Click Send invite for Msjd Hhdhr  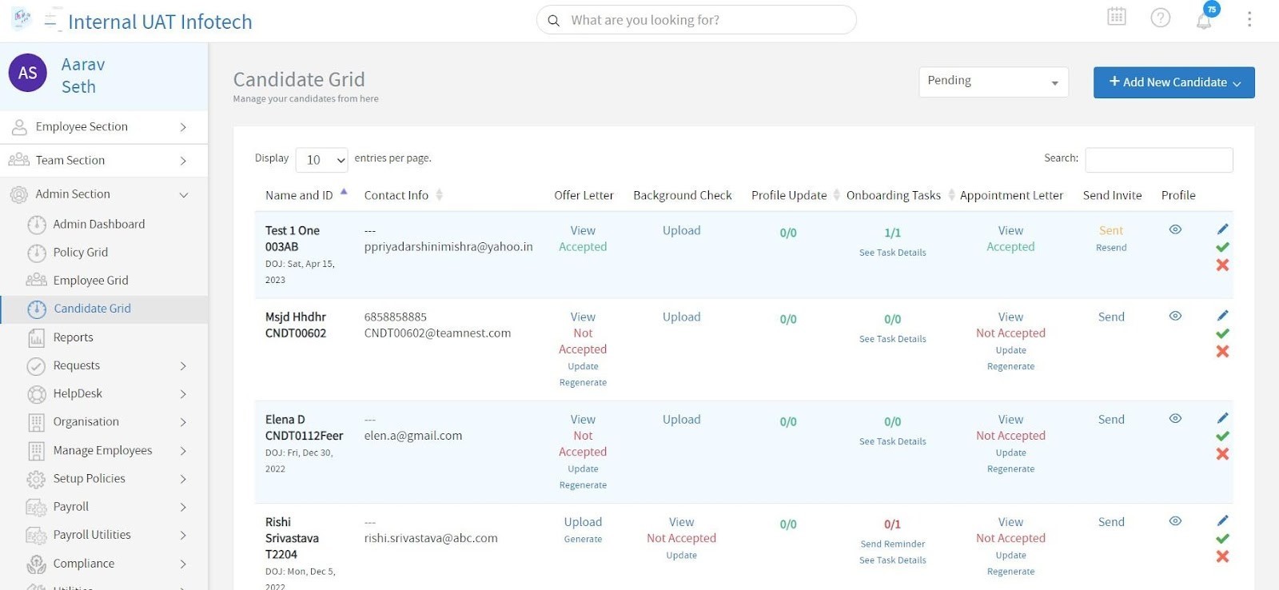click(1111, 317)
